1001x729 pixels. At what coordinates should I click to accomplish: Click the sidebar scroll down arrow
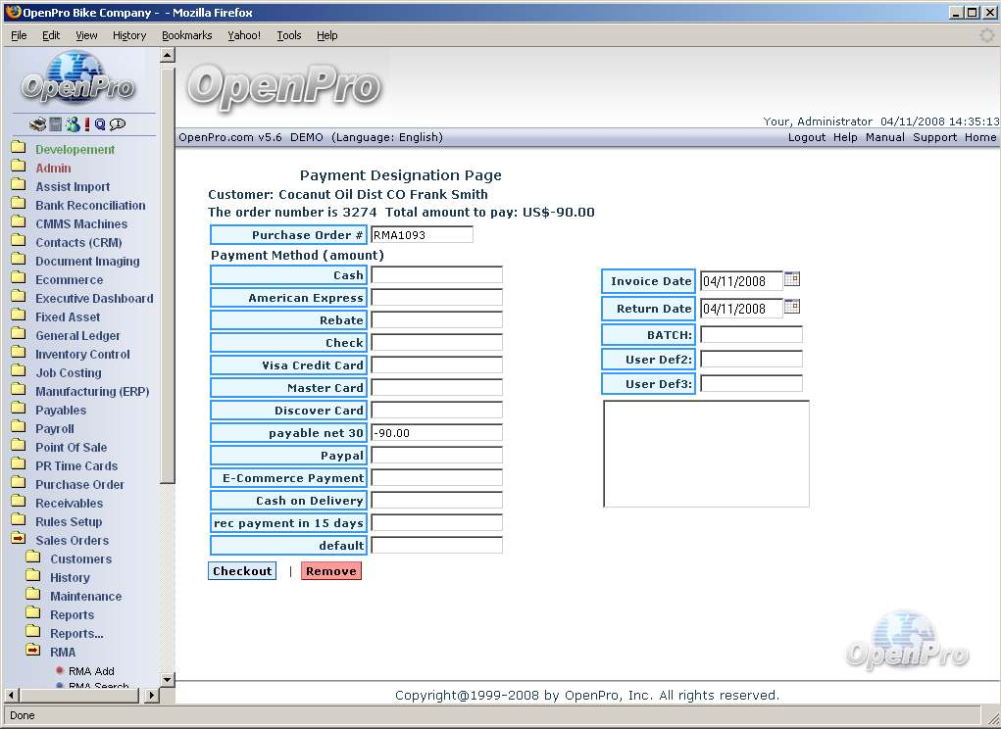[x=167, y=679]
